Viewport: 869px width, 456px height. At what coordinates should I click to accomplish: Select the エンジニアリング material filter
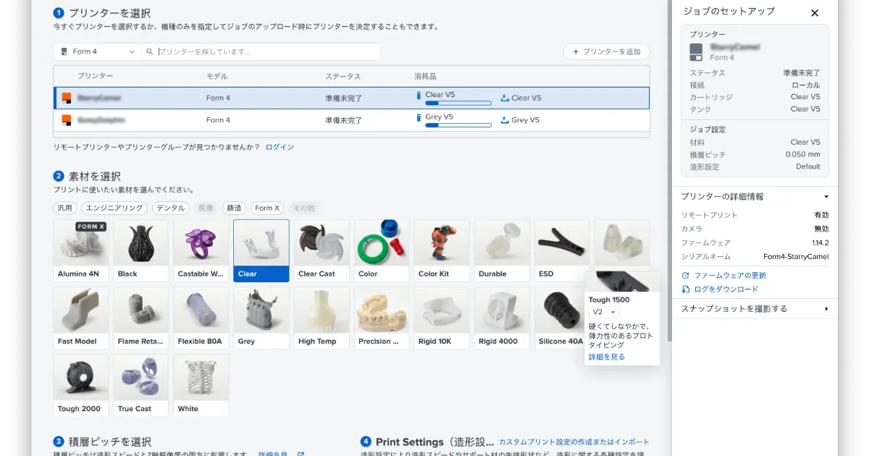(x=114, y=208)
